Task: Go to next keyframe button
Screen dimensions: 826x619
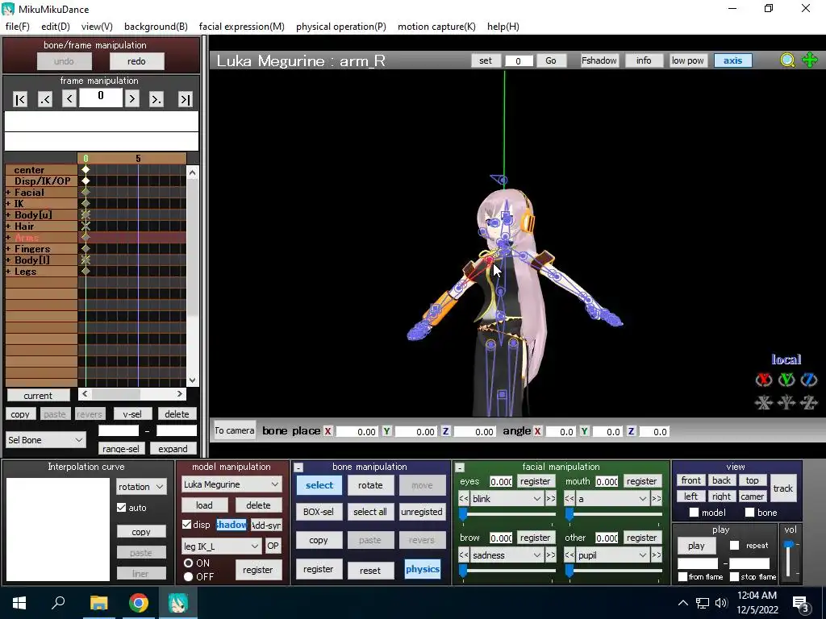Action: tap(156, 99)
